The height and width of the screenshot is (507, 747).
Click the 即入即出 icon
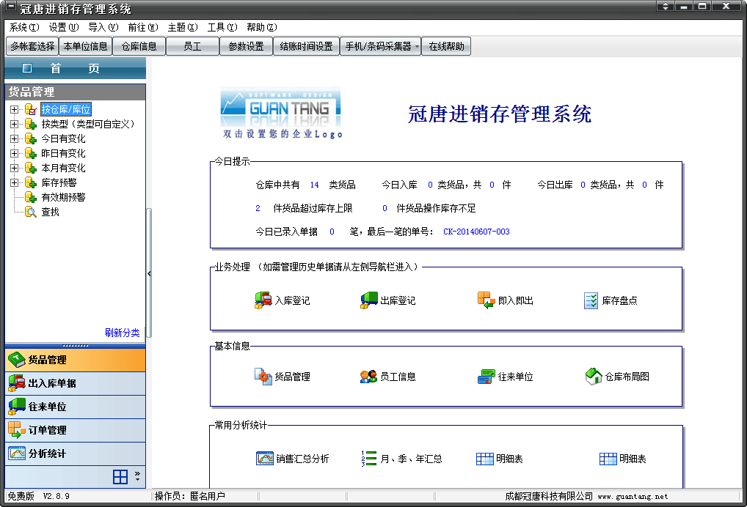[486, 300]
